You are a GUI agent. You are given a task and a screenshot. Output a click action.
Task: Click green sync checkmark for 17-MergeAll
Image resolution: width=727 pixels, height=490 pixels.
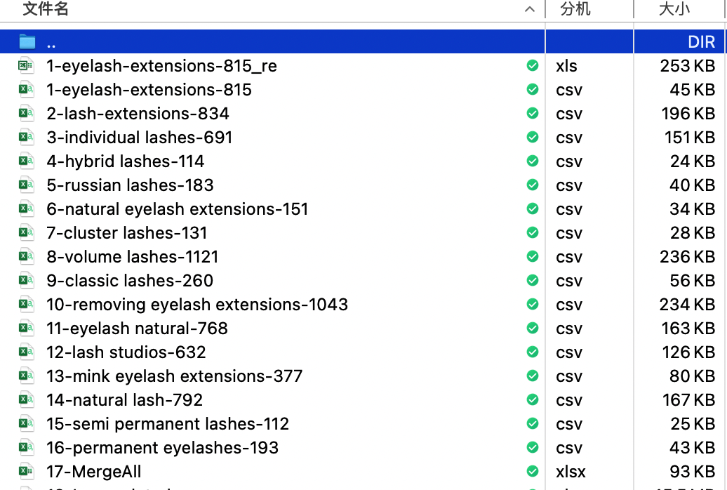click(533, 472)
